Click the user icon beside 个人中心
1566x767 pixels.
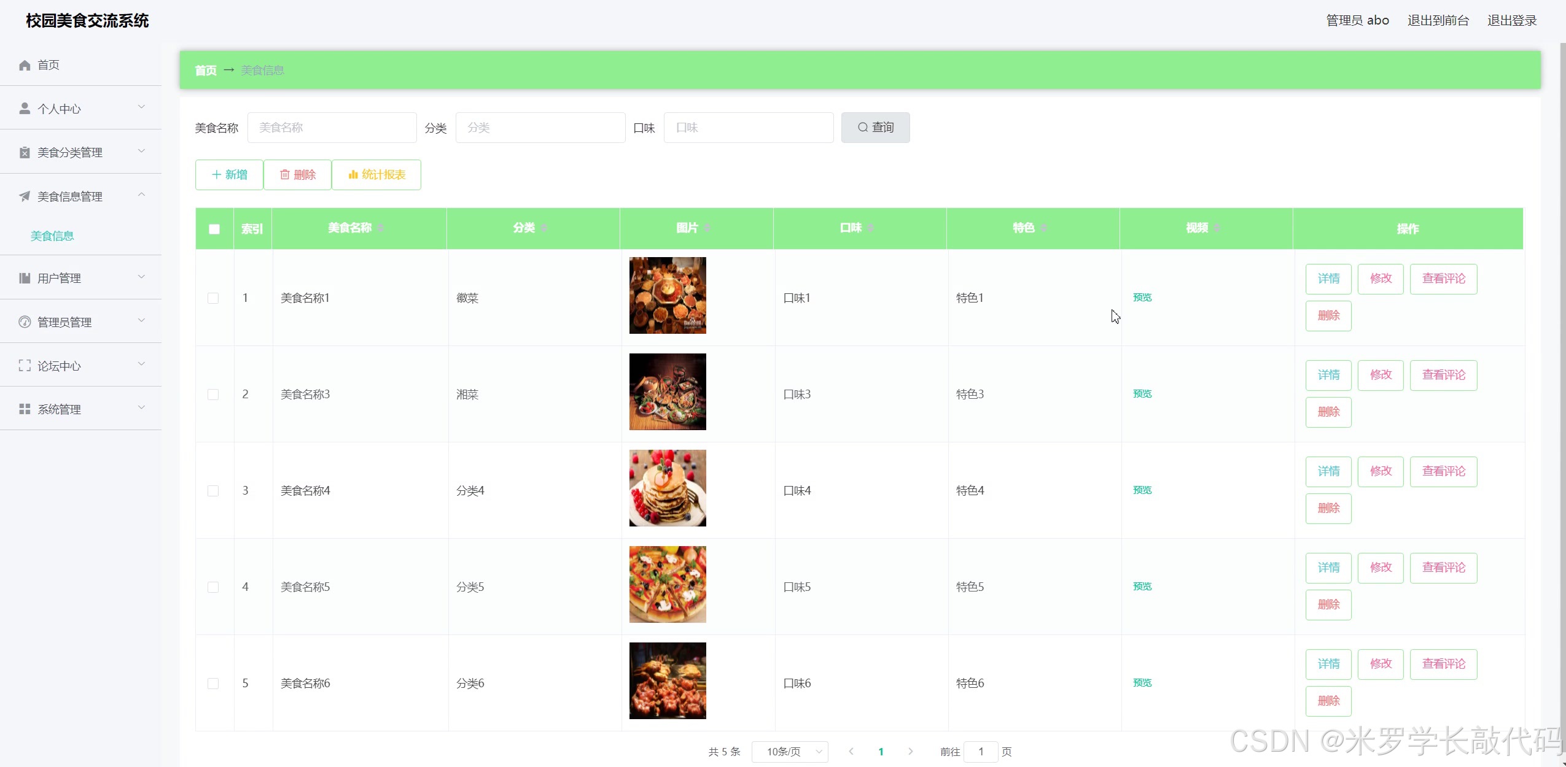tap(25, 109)
